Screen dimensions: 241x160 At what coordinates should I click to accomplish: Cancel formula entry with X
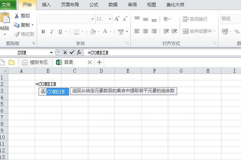coord(65,52)
